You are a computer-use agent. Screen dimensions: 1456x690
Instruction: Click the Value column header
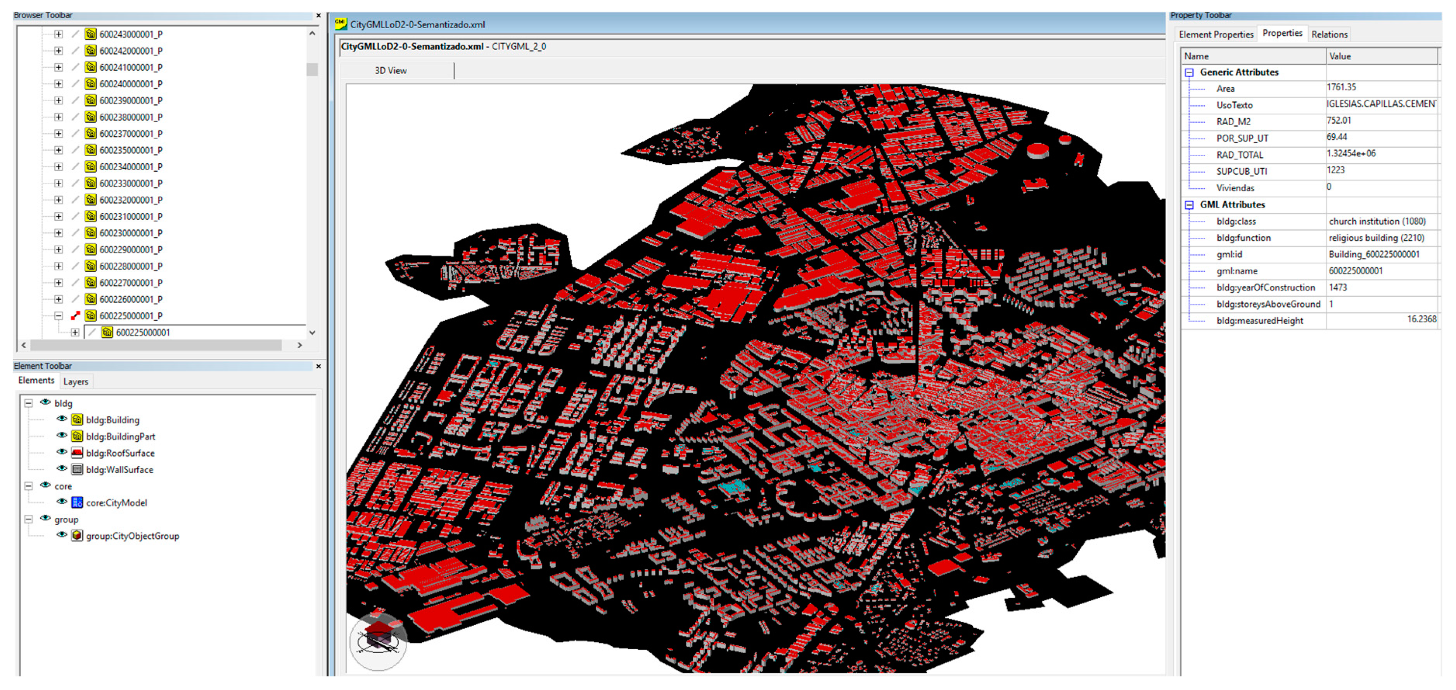pyautogui.click(x=1382, y=56)
